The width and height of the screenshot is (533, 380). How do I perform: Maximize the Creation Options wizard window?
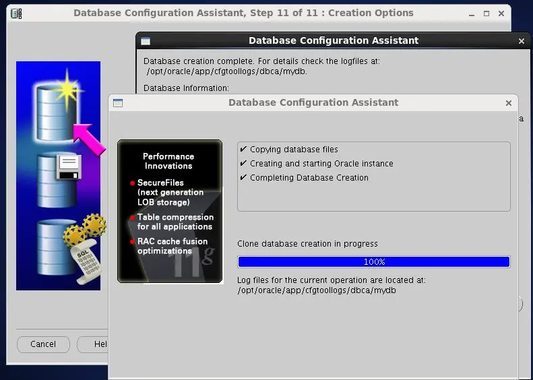(x=487, y=13)
